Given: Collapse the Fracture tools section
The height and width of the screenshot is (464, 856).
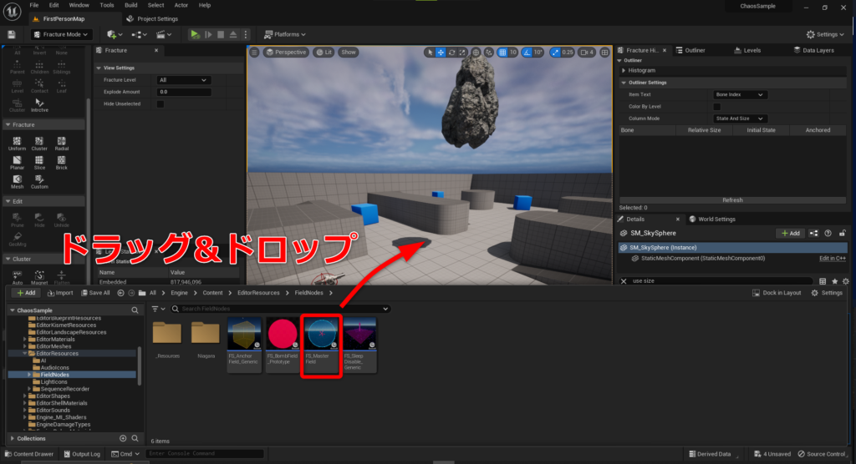Looking at the screenshot, I should click(8, 125).
